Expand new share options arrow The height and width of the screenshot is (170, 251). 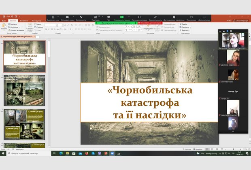(x=129, y=17)
